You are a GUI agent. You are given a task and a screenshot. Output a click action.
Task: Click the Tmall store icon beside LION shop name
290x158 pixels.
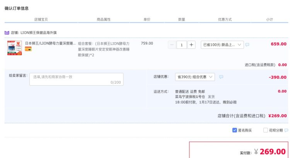[7, 33]
